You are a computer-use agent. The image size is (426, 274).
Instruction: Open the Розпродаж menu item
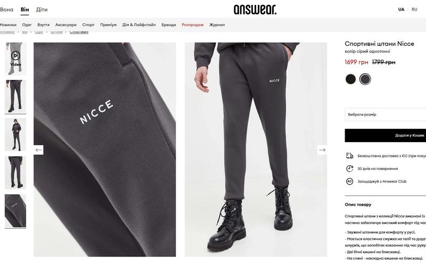pyautogui.click(x=193, y=24)
